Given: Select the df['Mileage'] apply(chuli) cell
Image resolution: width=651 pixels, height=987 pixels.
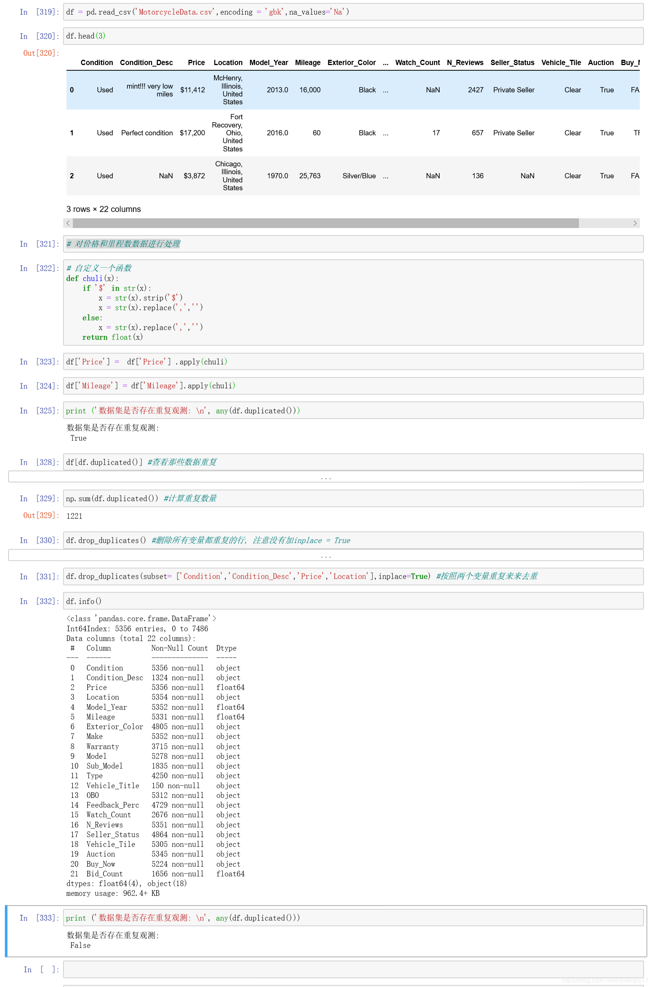Looking at the screenshot, I should coord(353,386).
